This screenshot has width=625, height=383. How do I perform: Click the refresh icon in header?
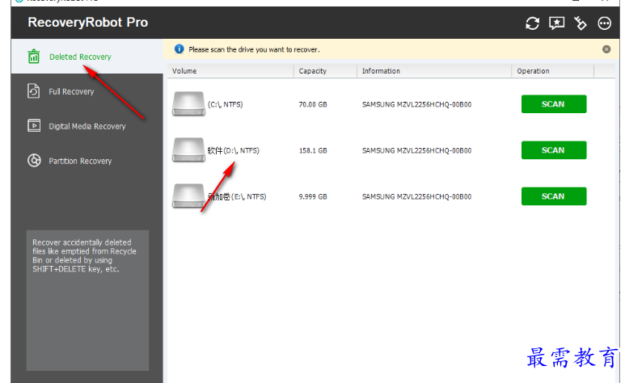pyautogui.click(x=532, y=23)
